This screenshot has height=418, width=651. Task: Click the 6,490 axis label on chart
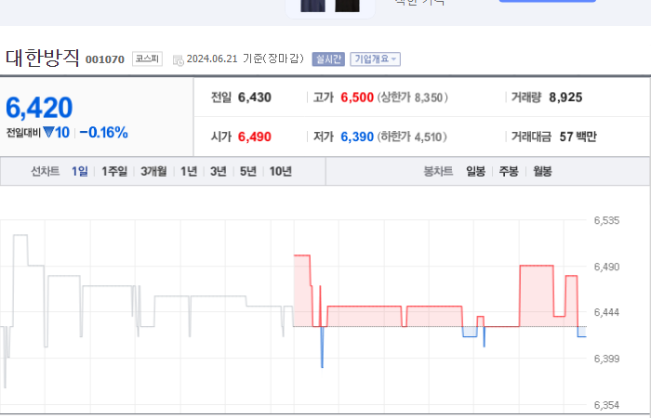click(606, 267)
